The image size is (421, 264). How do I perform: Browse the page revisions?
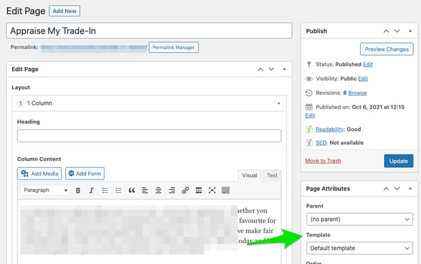357,93
